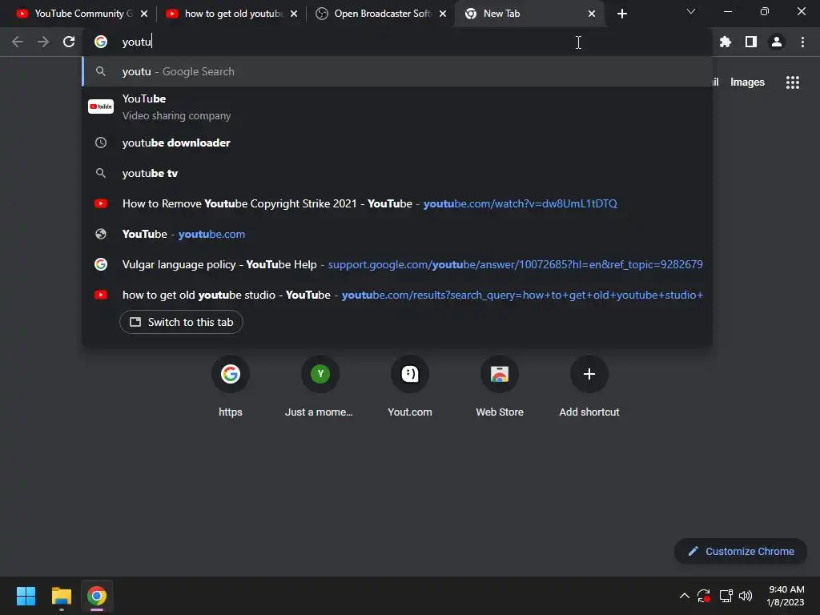The height and width of the screenshot is (615, 820).
Task: Go forward with the forward arrow
Action: (x=43, y=42)
